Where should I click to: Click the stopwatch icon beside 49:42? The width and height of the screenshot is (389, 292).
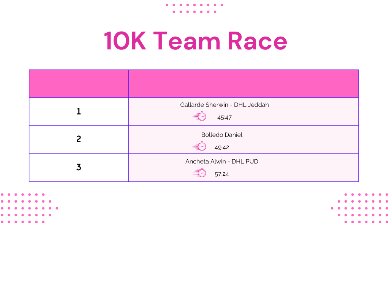tap(200, 146)
